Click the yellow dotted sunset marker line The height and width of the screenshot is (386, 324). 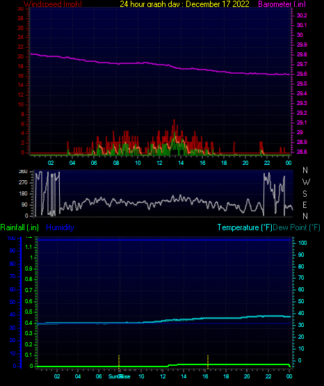(208, 362)
